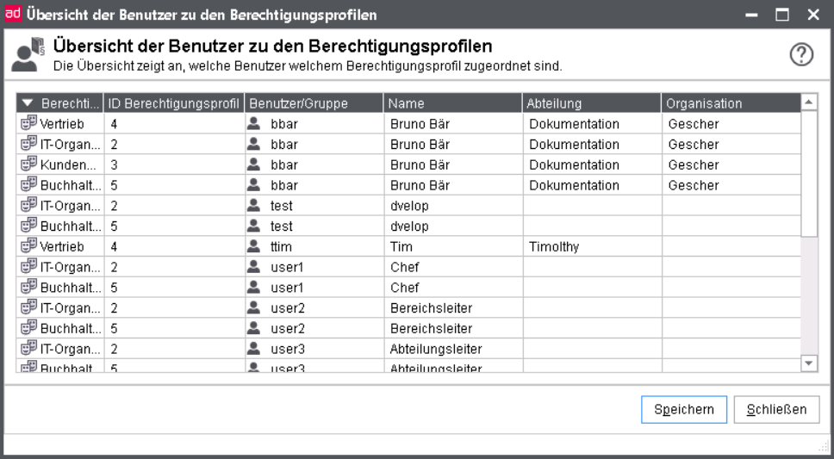This screenshot has width=834, height=459.
Task: Click the table scrollbar down arrow
Action: [x=809, y=363]
